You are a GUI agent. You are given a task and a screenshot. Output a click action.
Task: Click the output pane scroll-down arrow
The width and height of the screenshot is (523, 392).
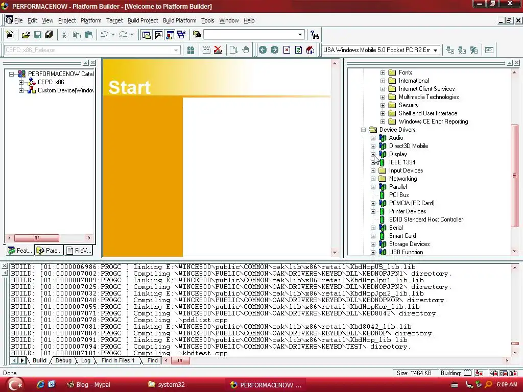(515, 353)
